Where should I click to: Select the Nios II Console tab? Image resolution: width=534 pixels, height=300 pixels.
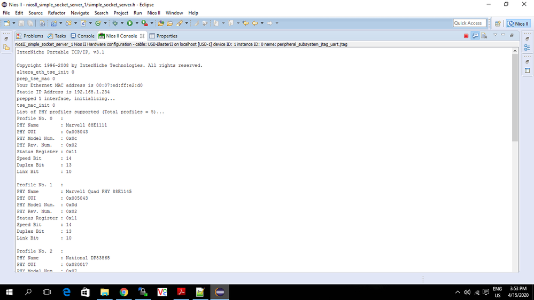coord(118,36)
